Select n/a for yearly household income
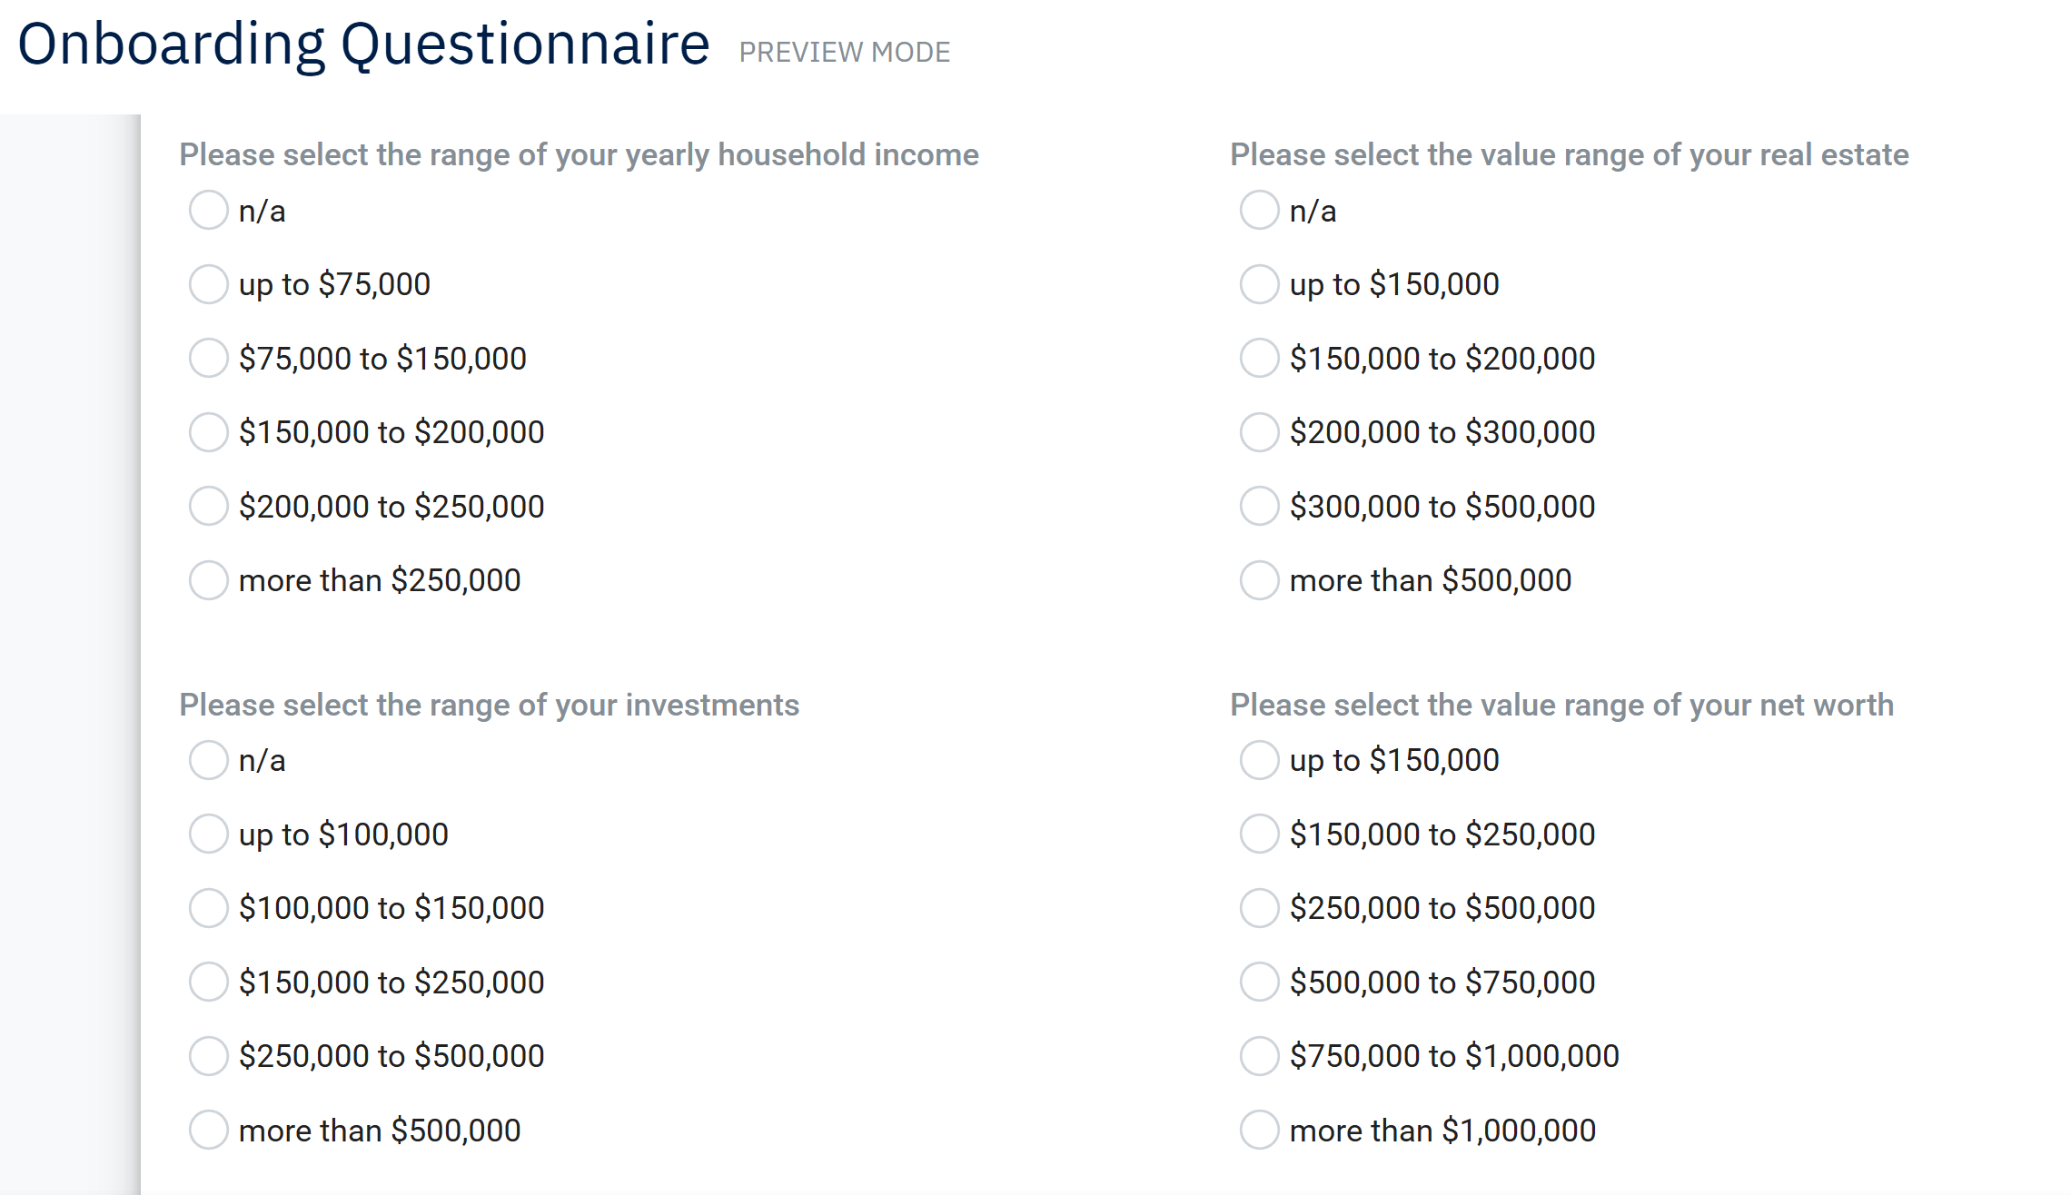 click(208, 210)
